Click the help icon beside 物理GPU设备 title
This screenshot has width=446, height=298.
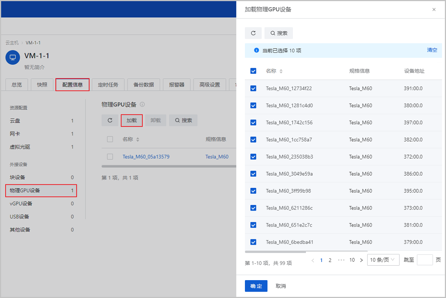point(142,105)
